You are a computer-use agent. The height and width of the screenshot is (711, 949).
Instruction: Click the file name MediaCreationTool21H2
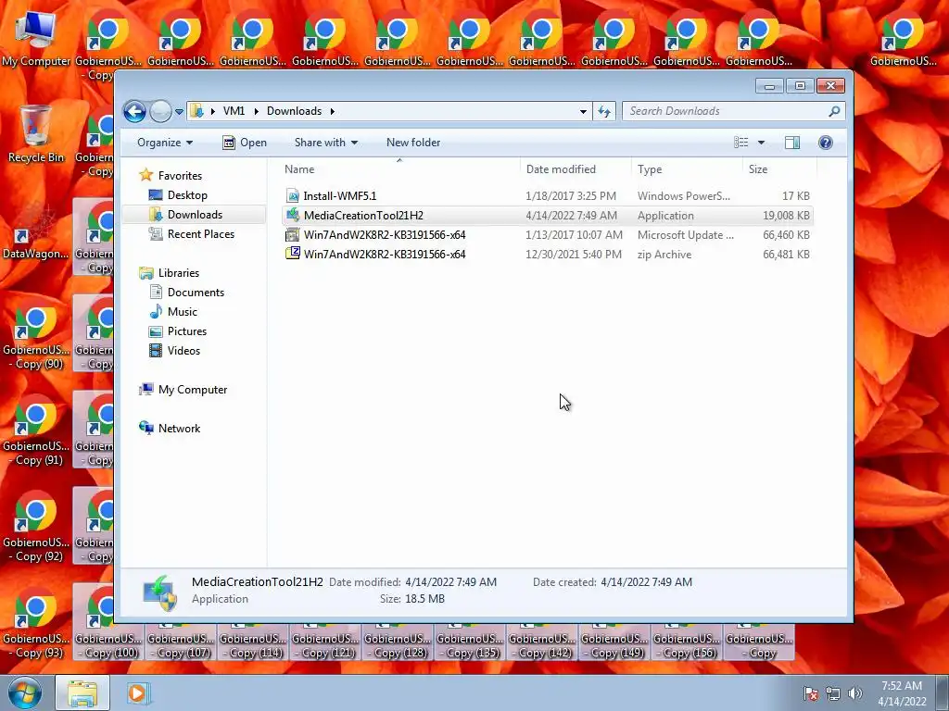[363, 215]
